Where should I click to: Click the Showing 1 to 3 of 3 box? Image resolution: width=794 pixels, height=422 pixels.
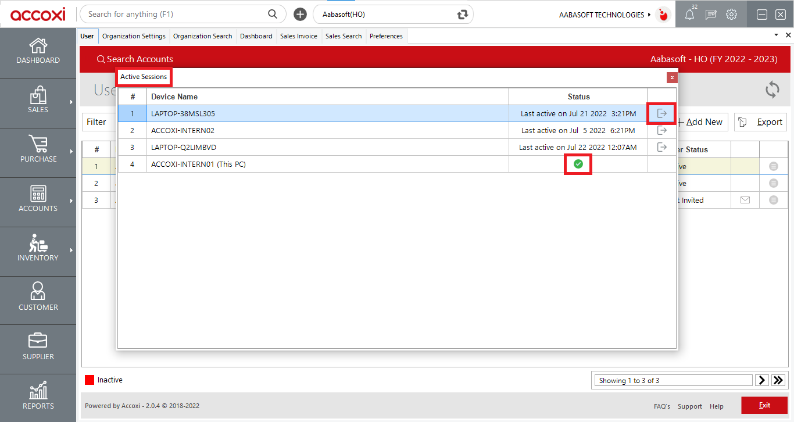pos(673,380)
